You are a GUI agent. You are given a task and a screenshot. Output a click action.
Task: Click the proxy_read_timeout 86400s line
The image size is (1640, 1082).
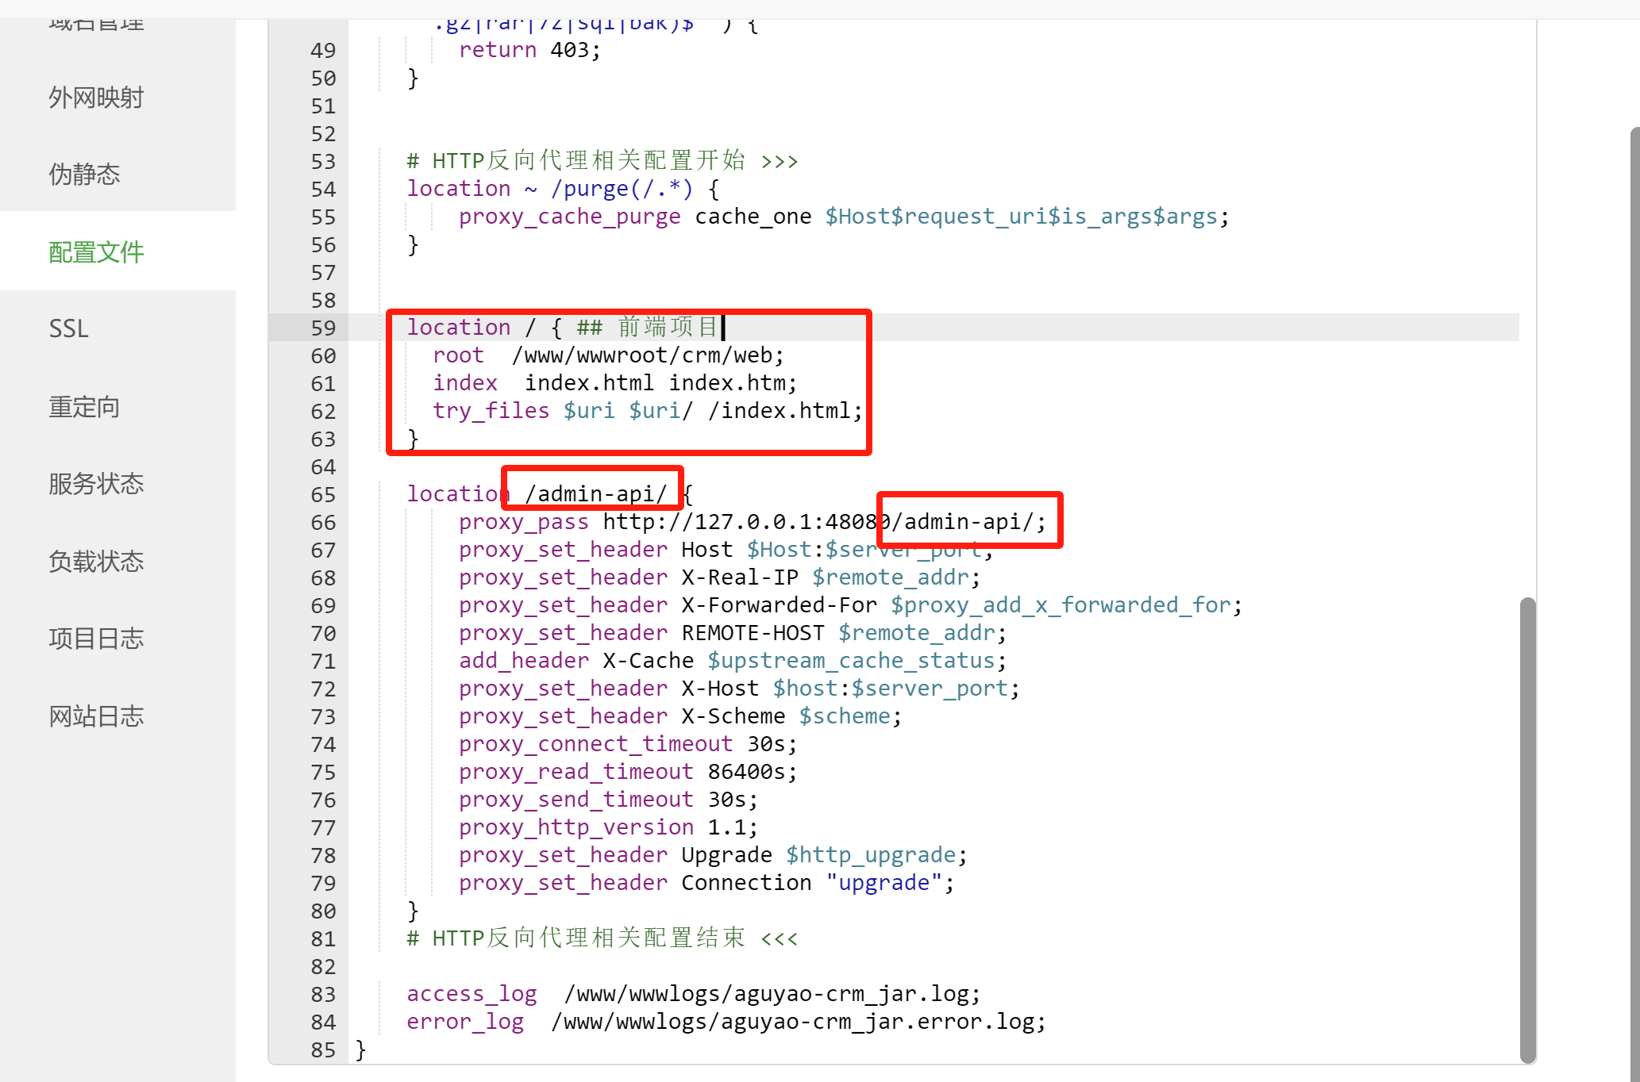pos(627,773)
